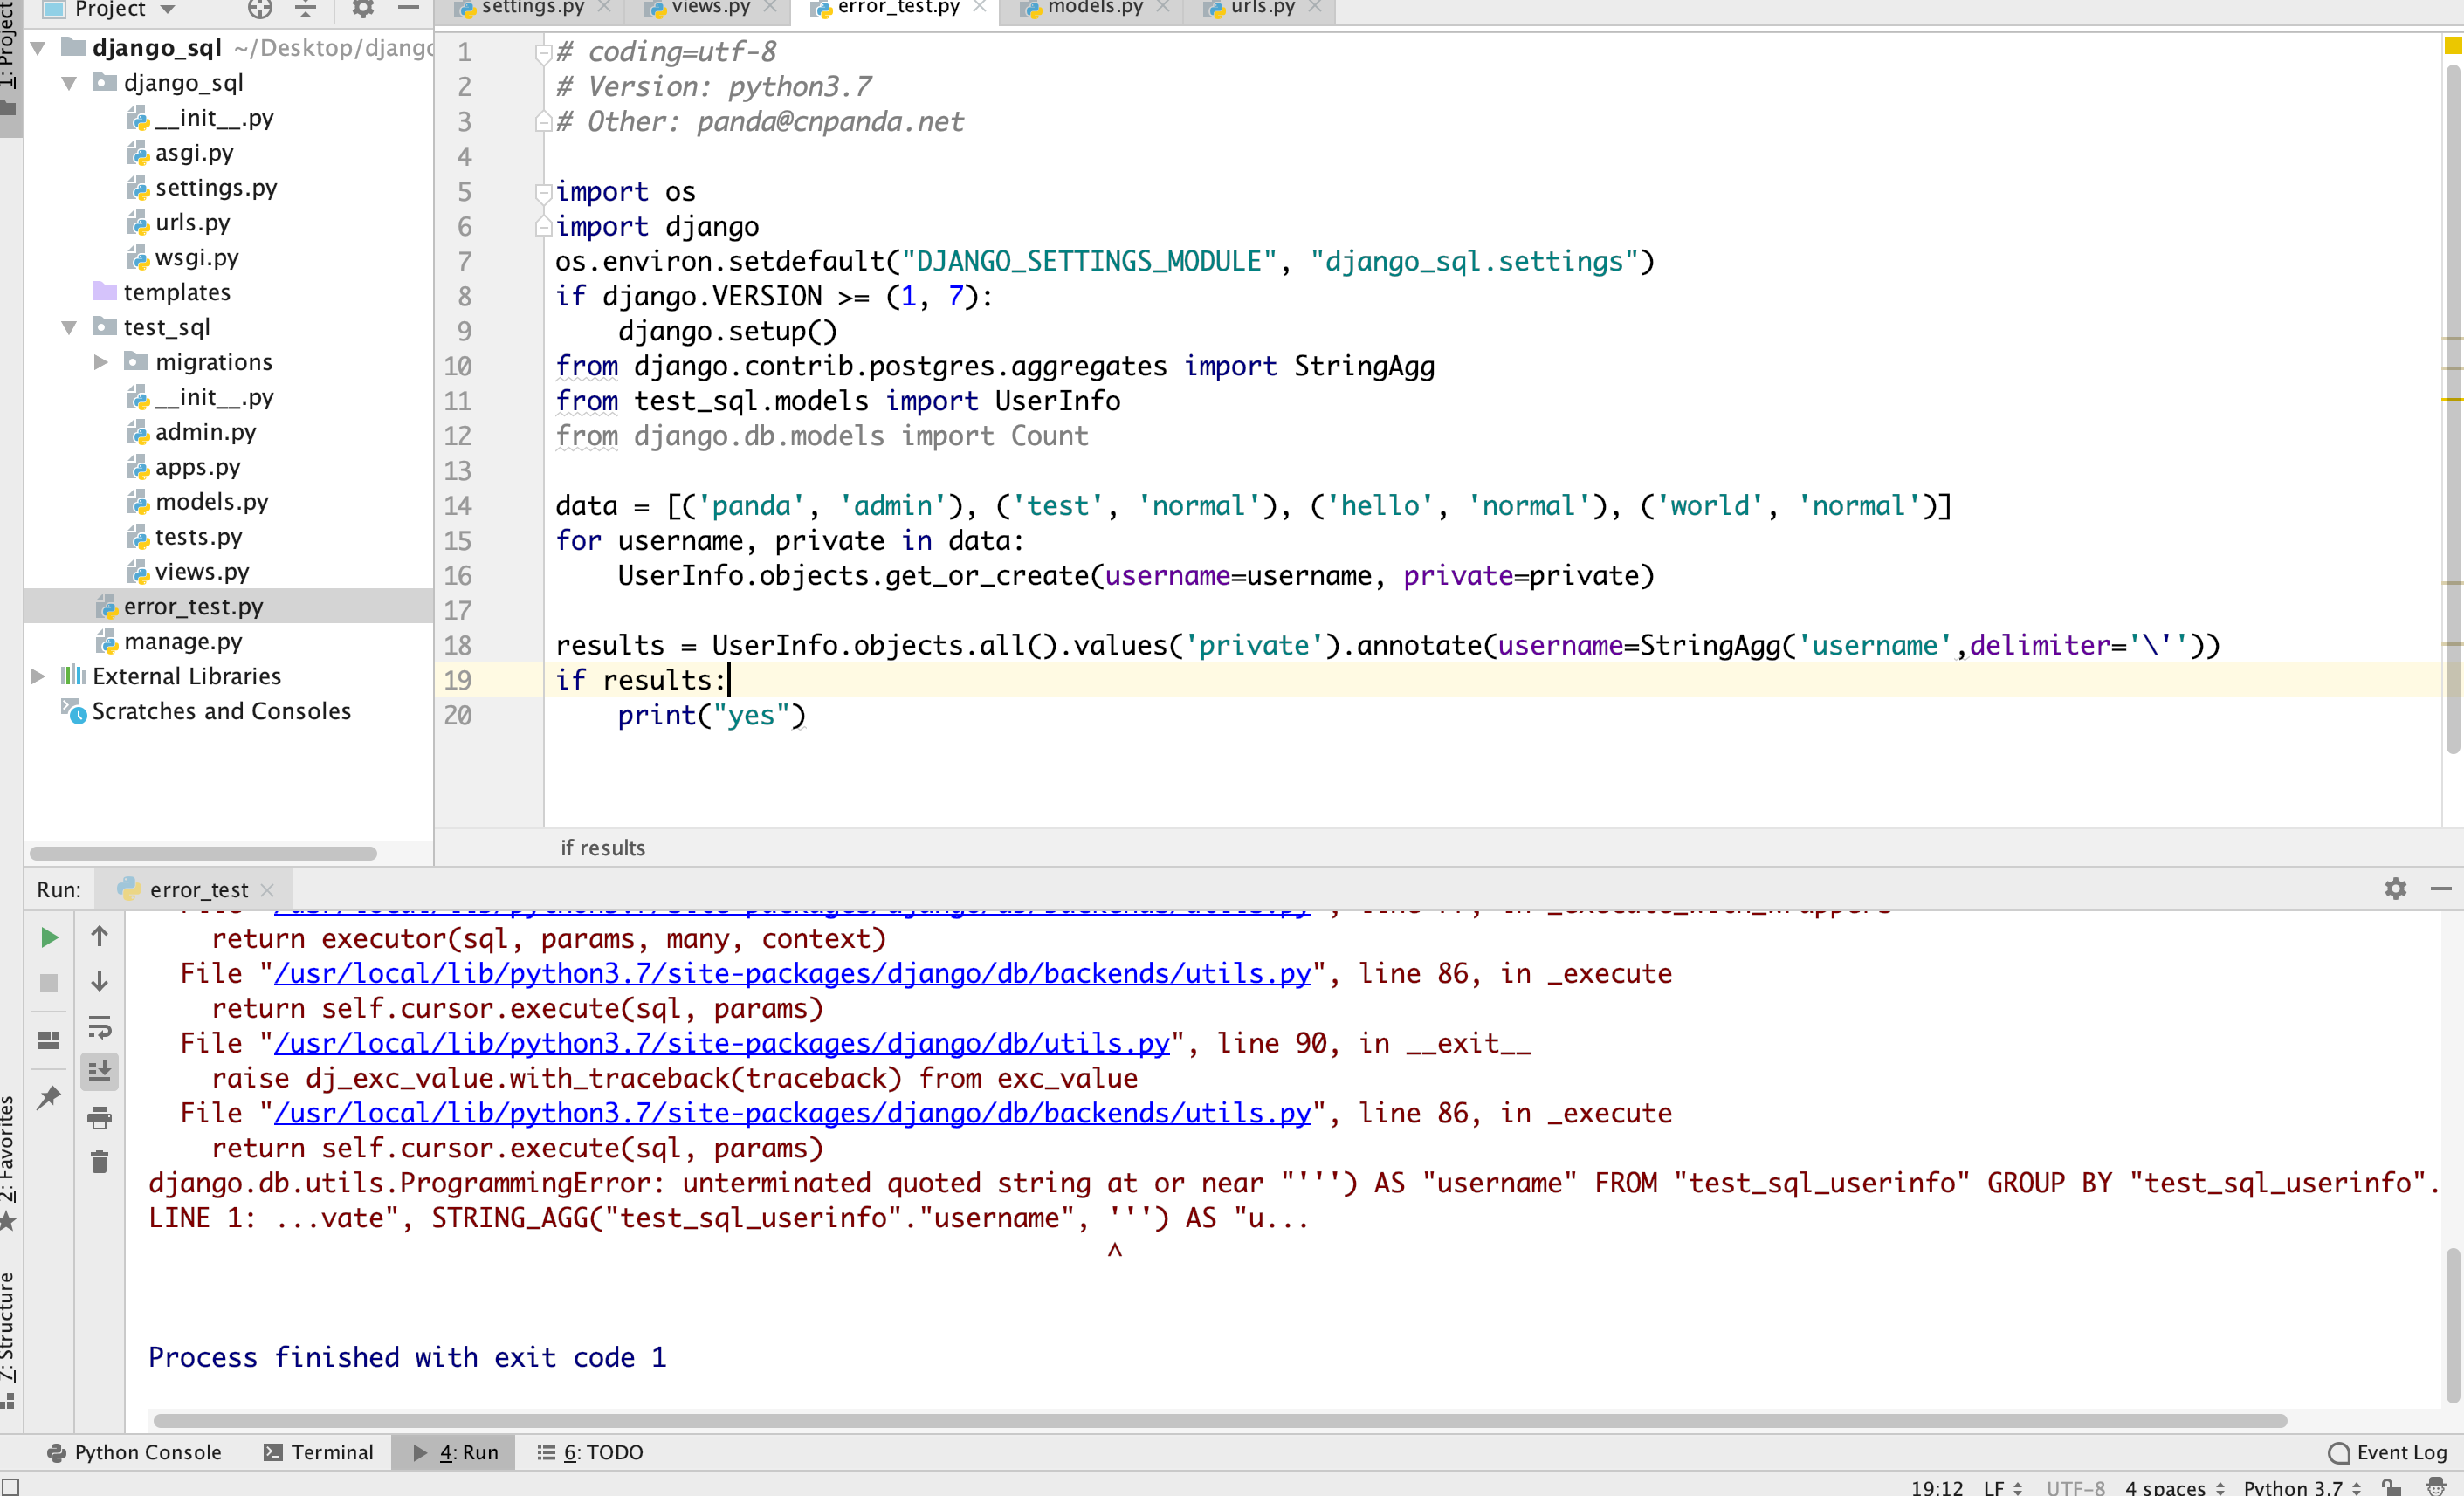Click the Up the stack trace arrow

(99, 937)
